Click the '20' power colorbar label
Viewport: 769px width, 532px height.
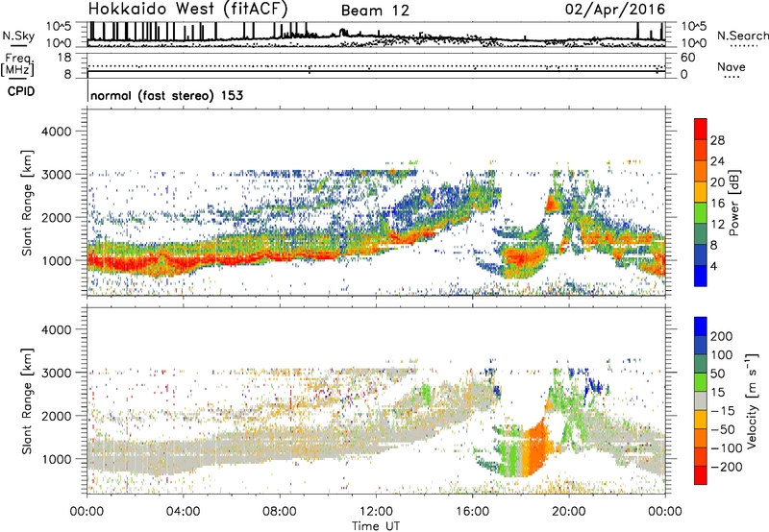[717, 182]
